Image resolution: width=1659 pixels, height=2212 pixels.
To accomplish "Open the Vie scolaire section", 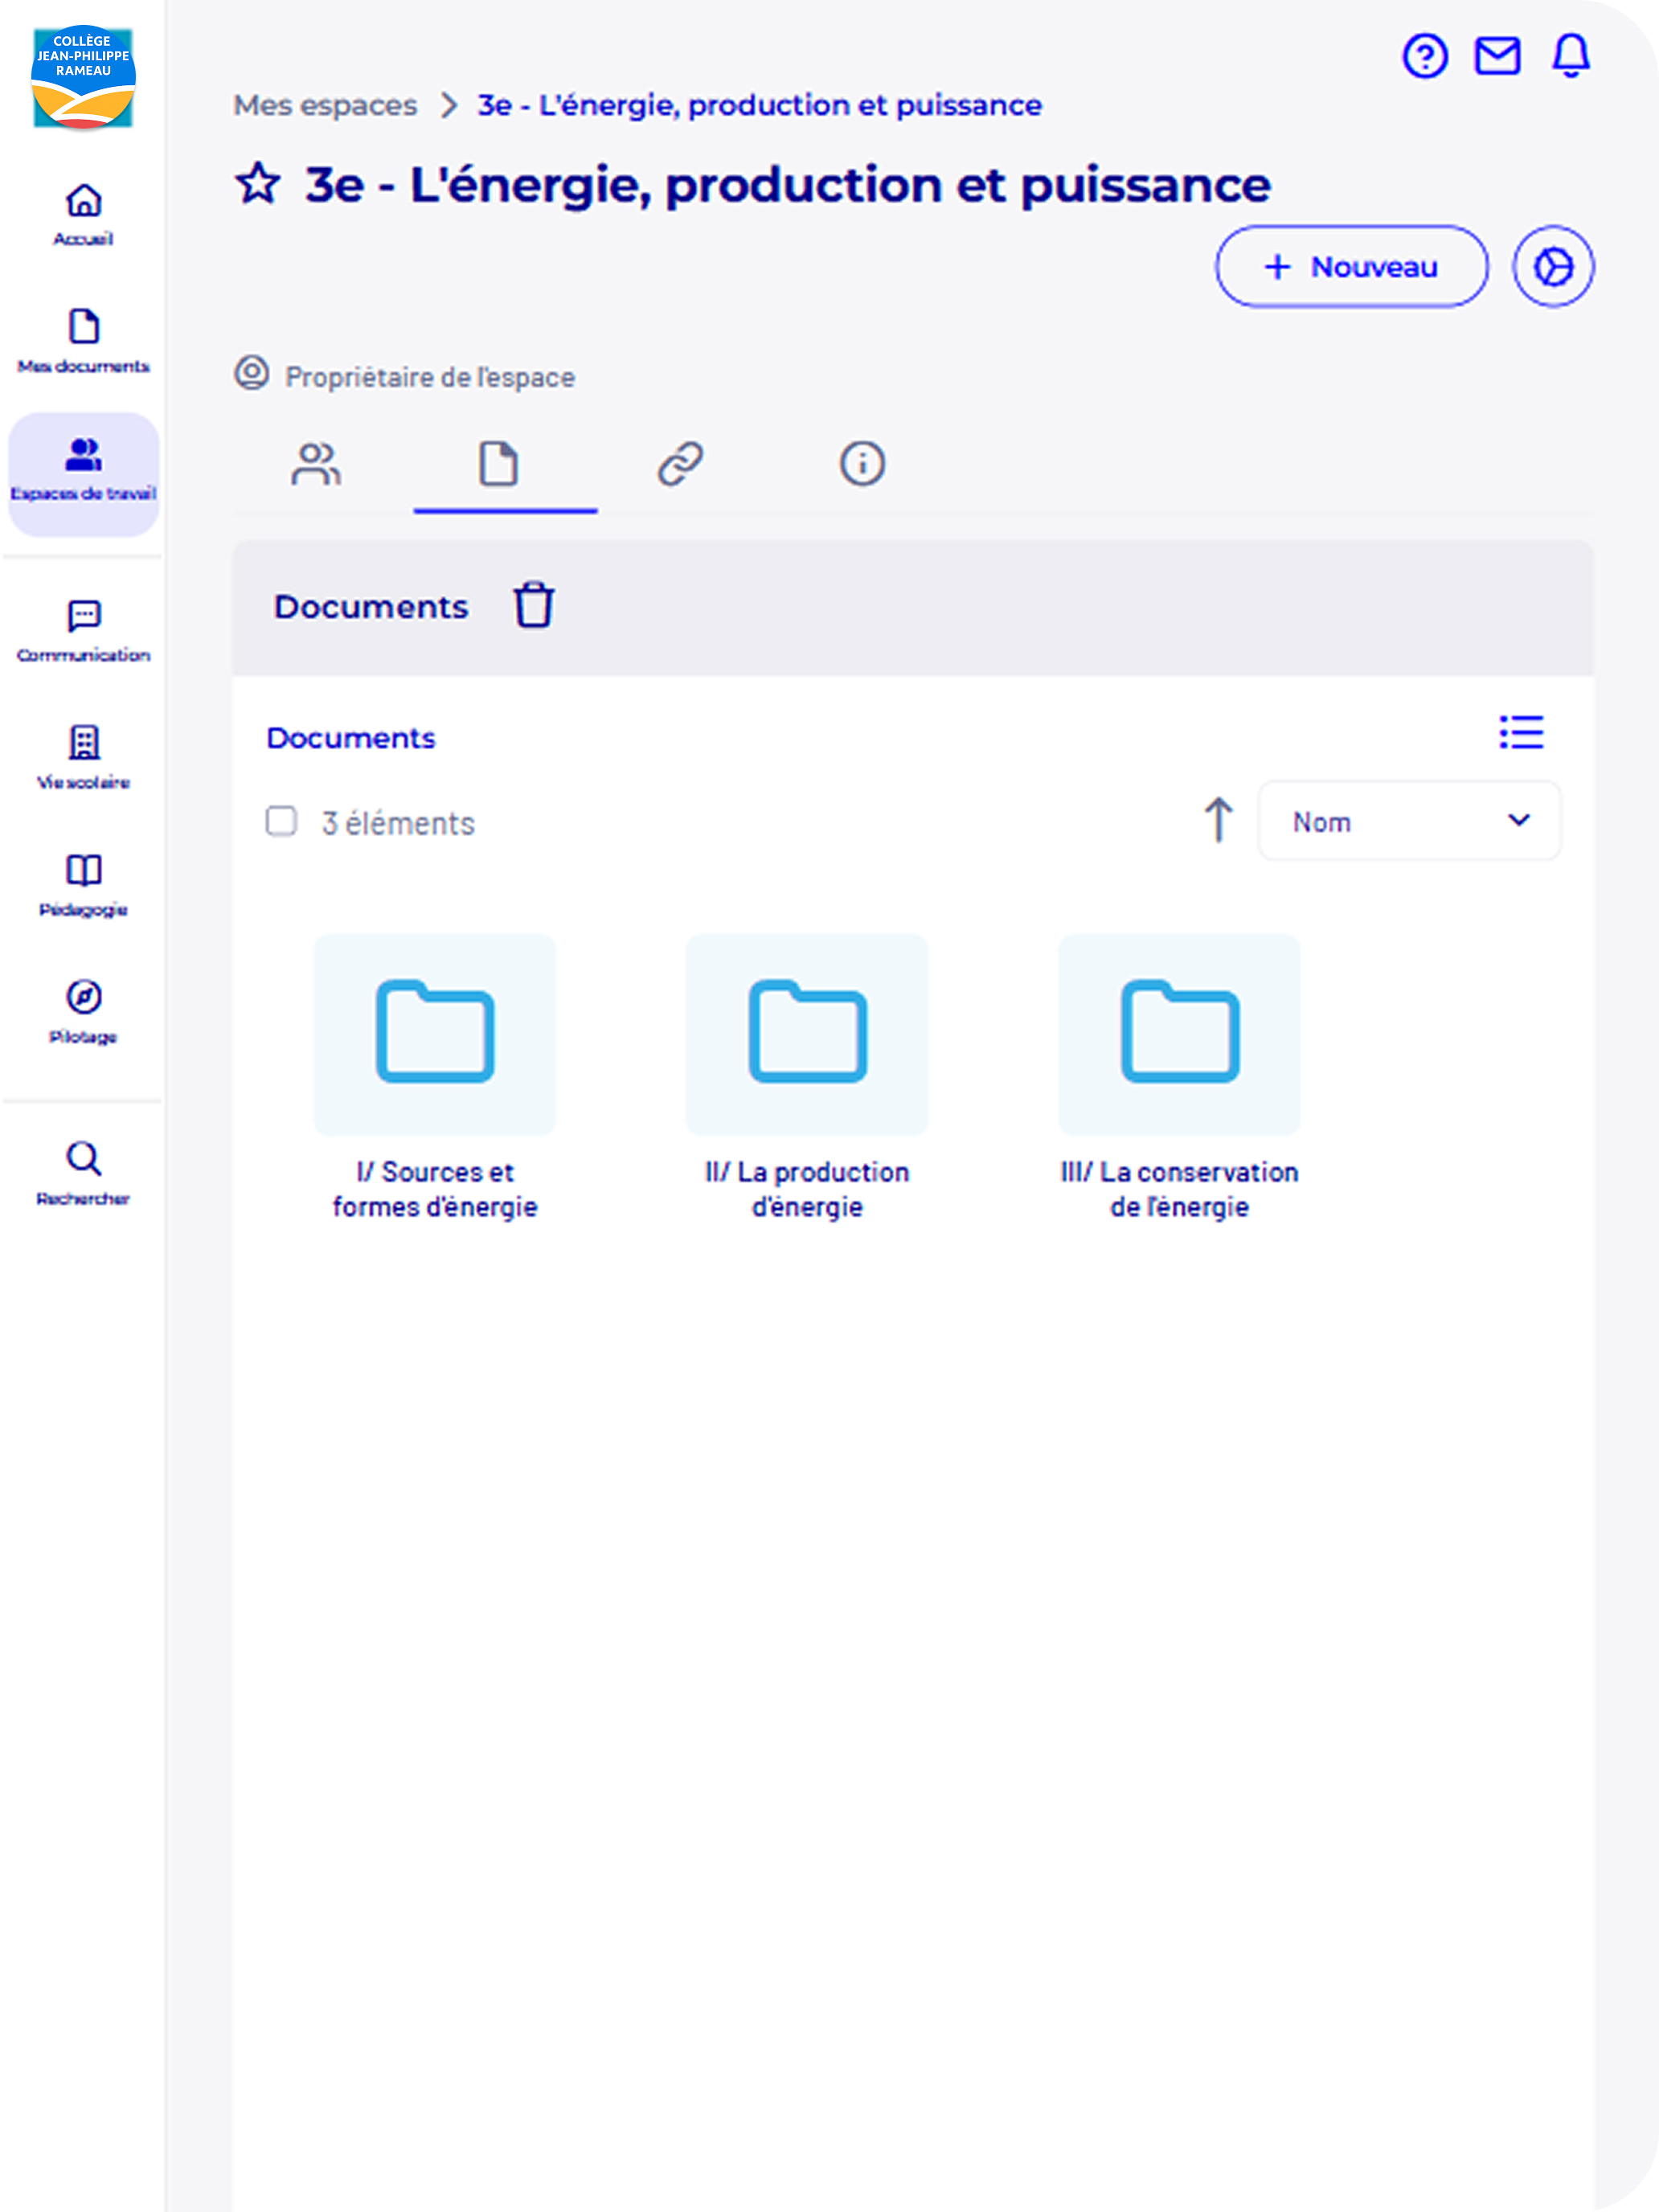I will tap(83, 758).
